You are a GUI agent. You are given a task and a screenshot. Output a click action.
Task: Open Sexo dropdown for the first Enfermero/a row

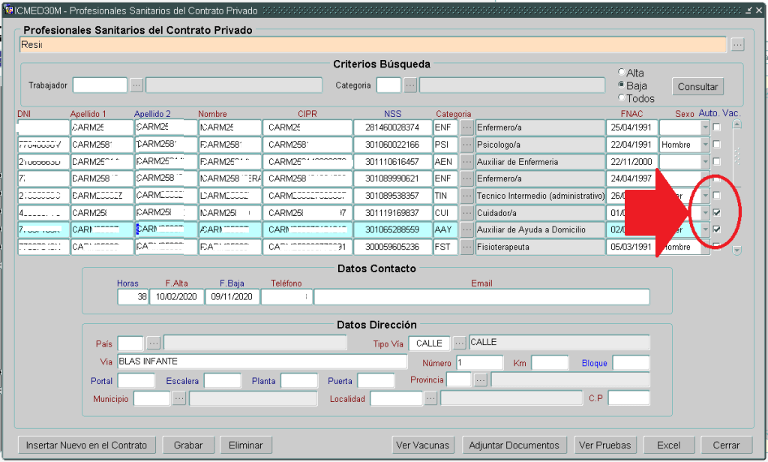tap(704, 127)
